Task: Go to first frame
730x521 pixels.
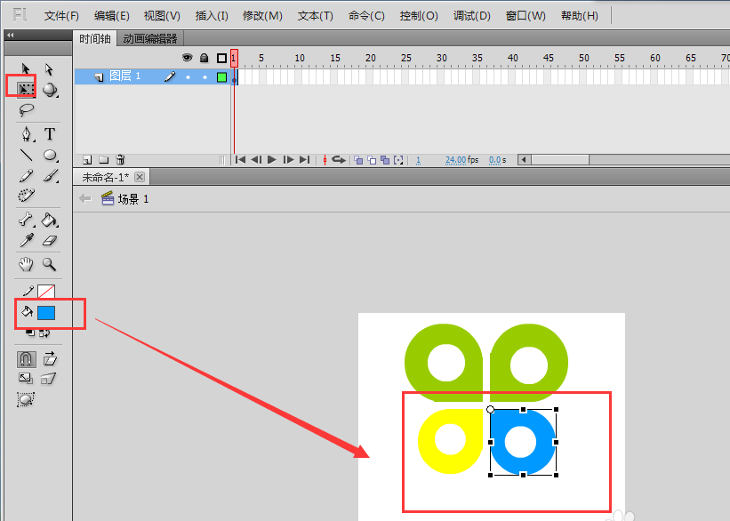Action: pyautogui.click(x=241, y=160)
